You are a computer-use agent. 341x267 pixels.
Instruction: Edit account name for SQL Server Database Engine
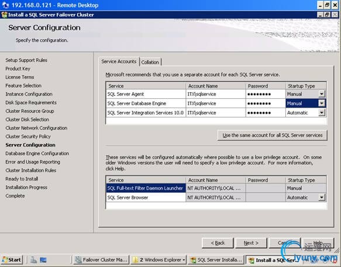coord(216,103)
